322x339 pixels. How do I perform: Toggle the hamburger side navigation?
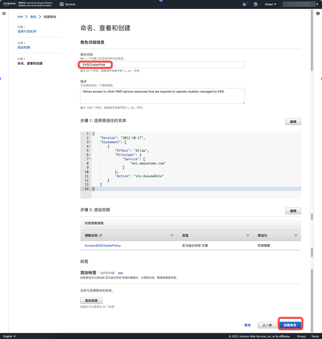4,13
